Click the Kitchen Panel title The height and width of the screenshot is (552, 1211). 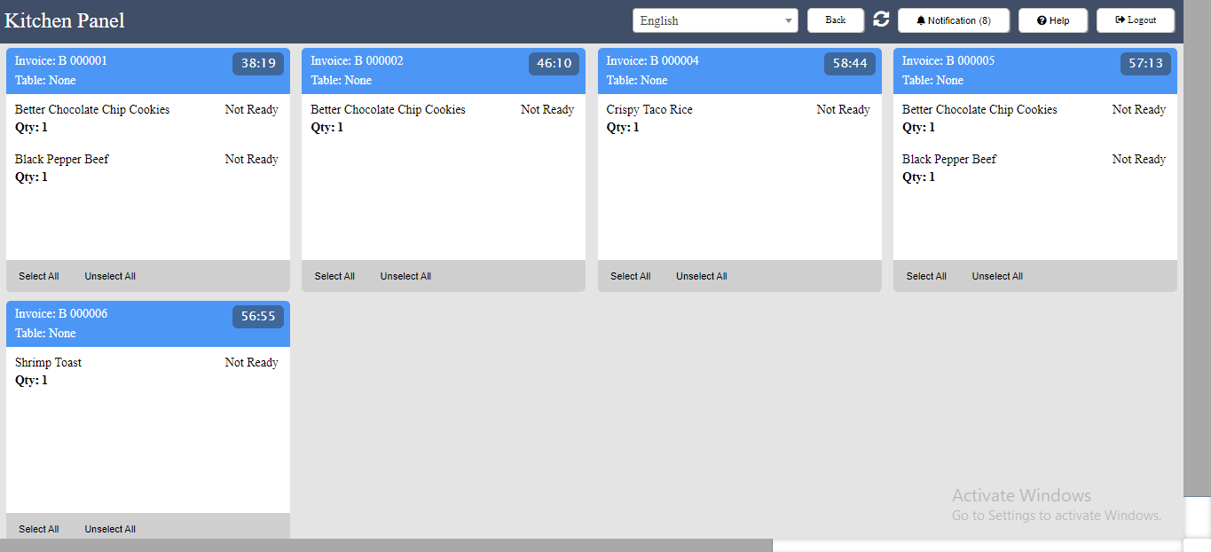click(65, 20)
